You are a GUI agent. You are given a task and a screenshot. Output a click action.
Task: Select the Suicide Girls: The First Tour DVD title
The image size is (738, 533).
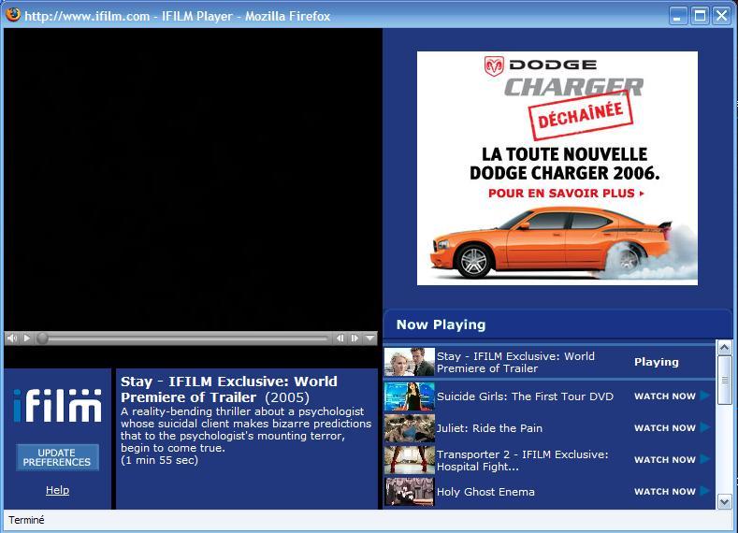coord(525,396)
